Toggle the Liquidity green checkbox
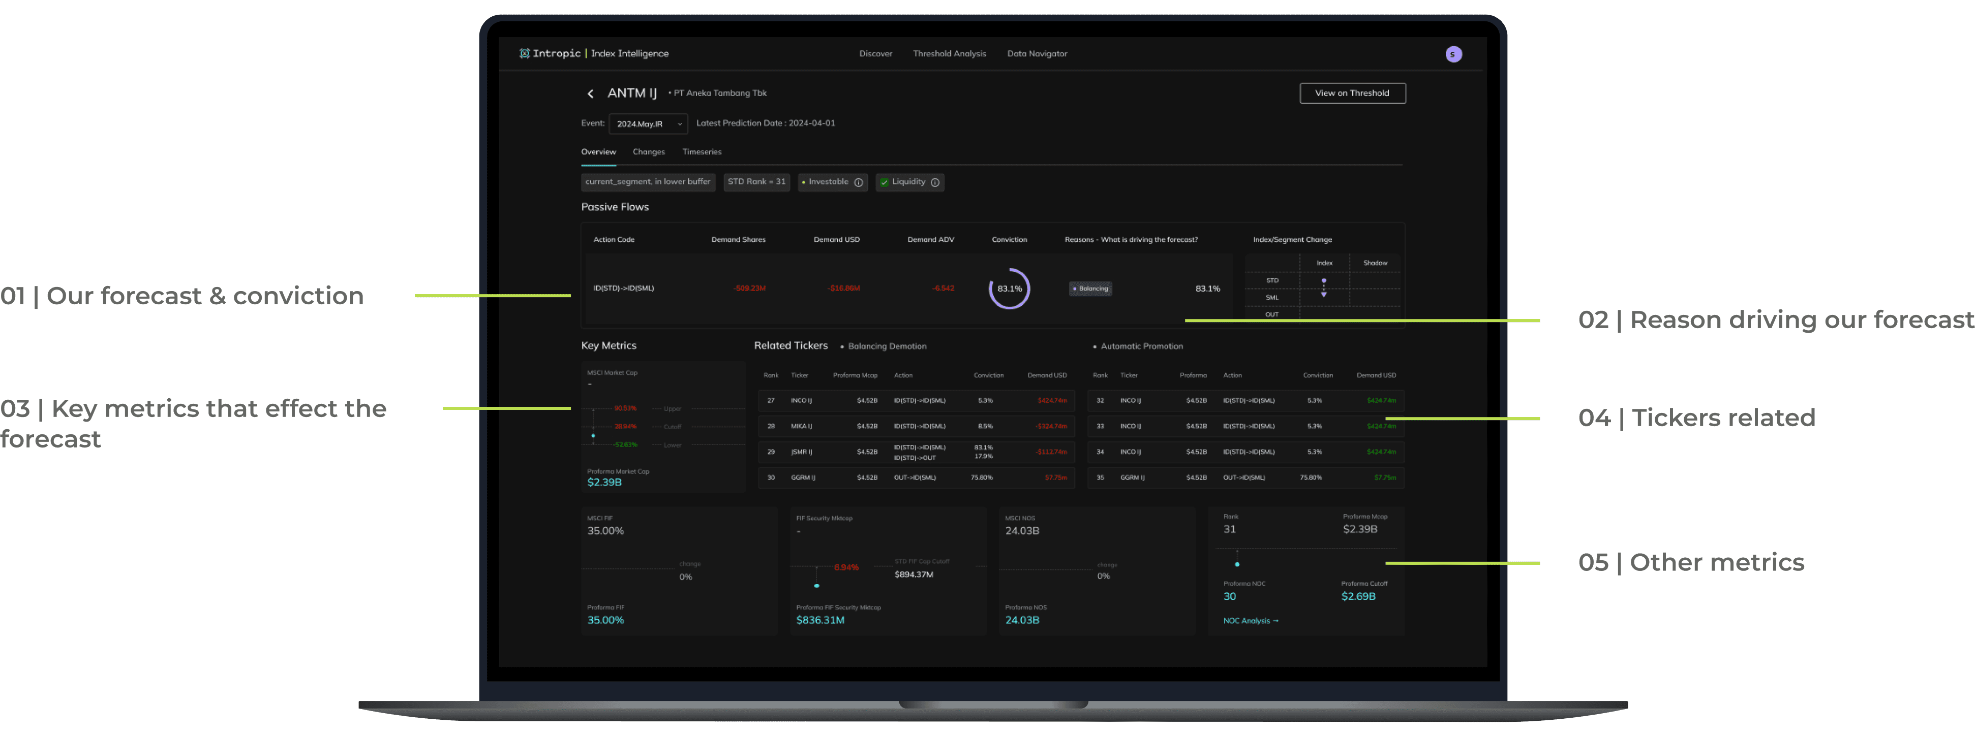The height and width of the screenshot is (735, 1975). pos(884,182)
